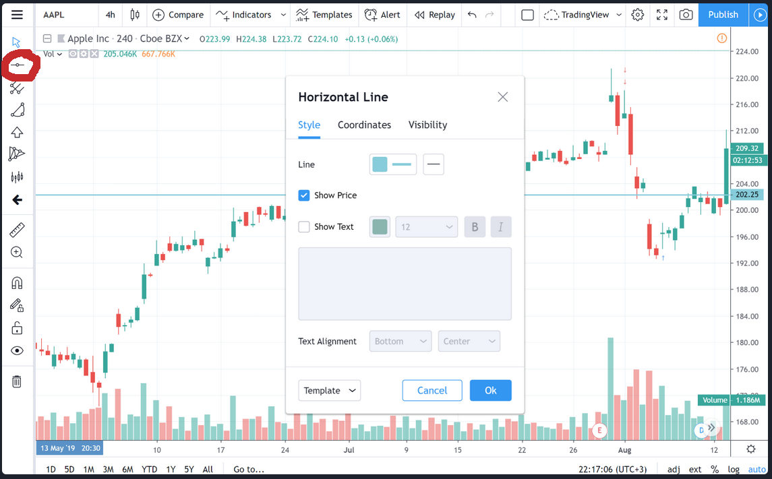Switch to the Coordinates tab

364,125
